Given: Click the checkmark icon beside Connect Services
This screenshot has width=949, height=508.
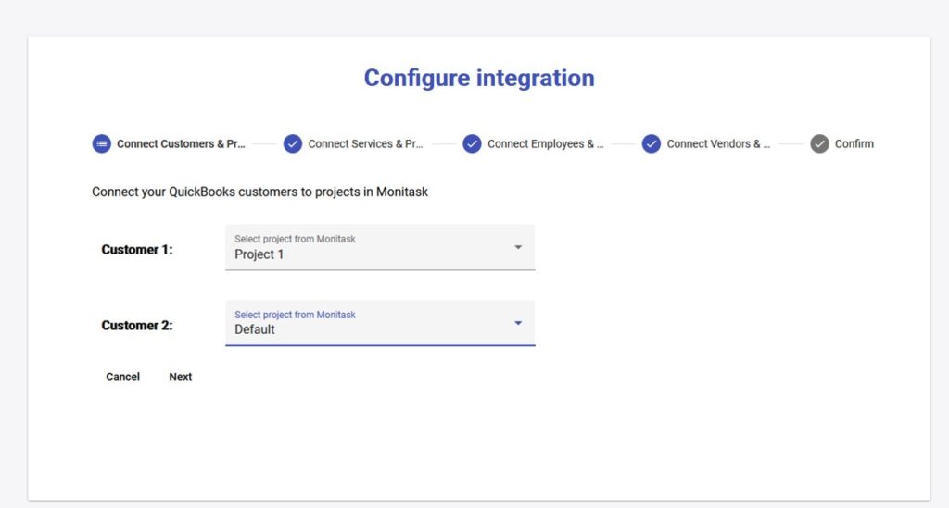Looking at the screenshot, I should 293,143.
